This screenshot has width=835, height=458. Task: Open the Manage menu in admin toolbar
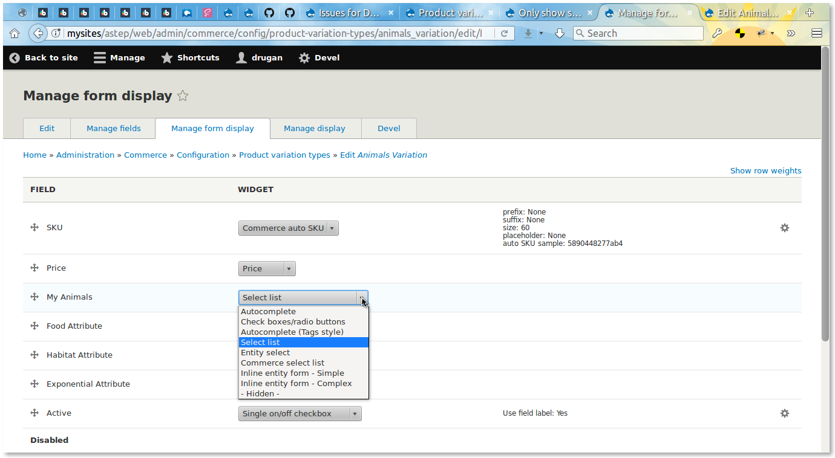pyautogui.click(x=119, y=57)
